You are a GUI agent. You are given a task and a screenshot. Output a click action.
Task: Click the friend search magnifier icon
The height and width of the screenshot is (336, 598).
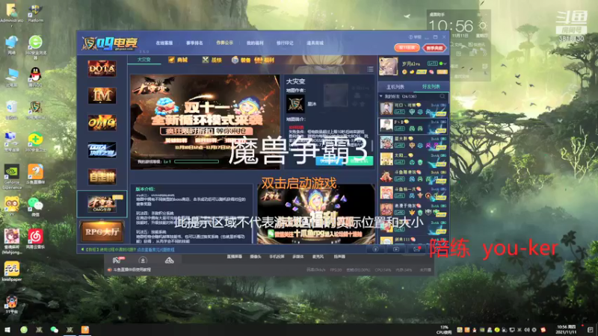[443, 96]
